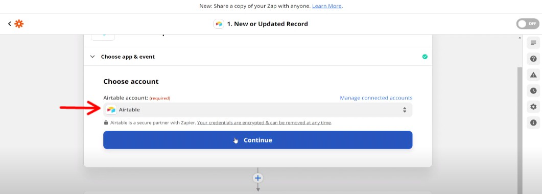Click the Airtable icon beside the Zap title

(219, 24)
